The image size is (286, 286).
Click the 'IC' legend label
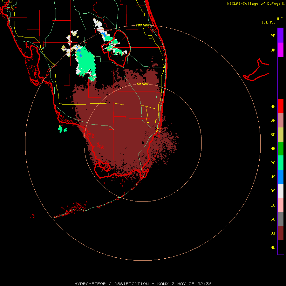point(273,205)
